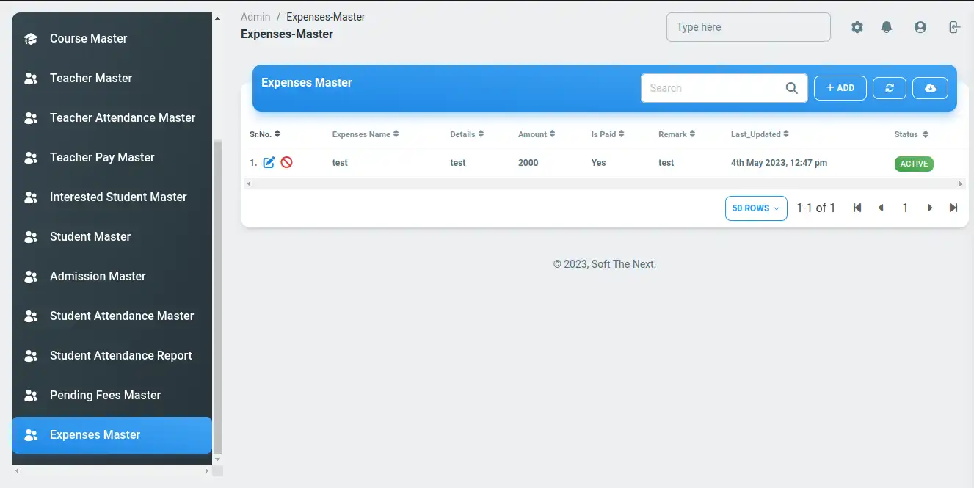Click the cloud download export button
The height and width of the screenshot is (488, 974).
[x=930, y=88]
